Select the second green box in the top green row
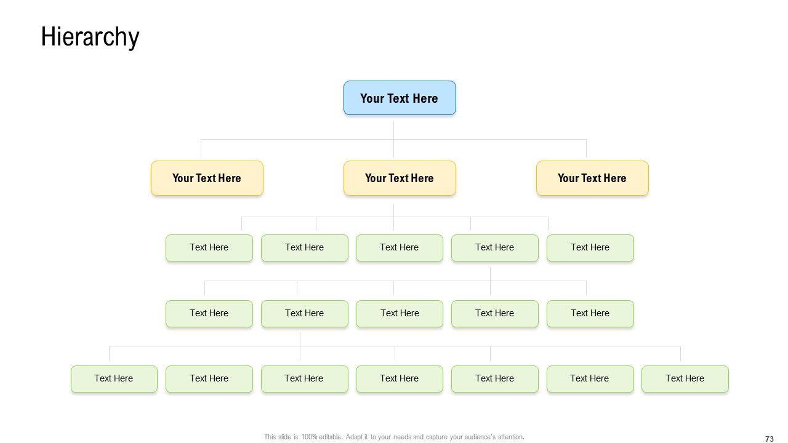The height and width of the screenshot is (443, 788). click(304, 248)
